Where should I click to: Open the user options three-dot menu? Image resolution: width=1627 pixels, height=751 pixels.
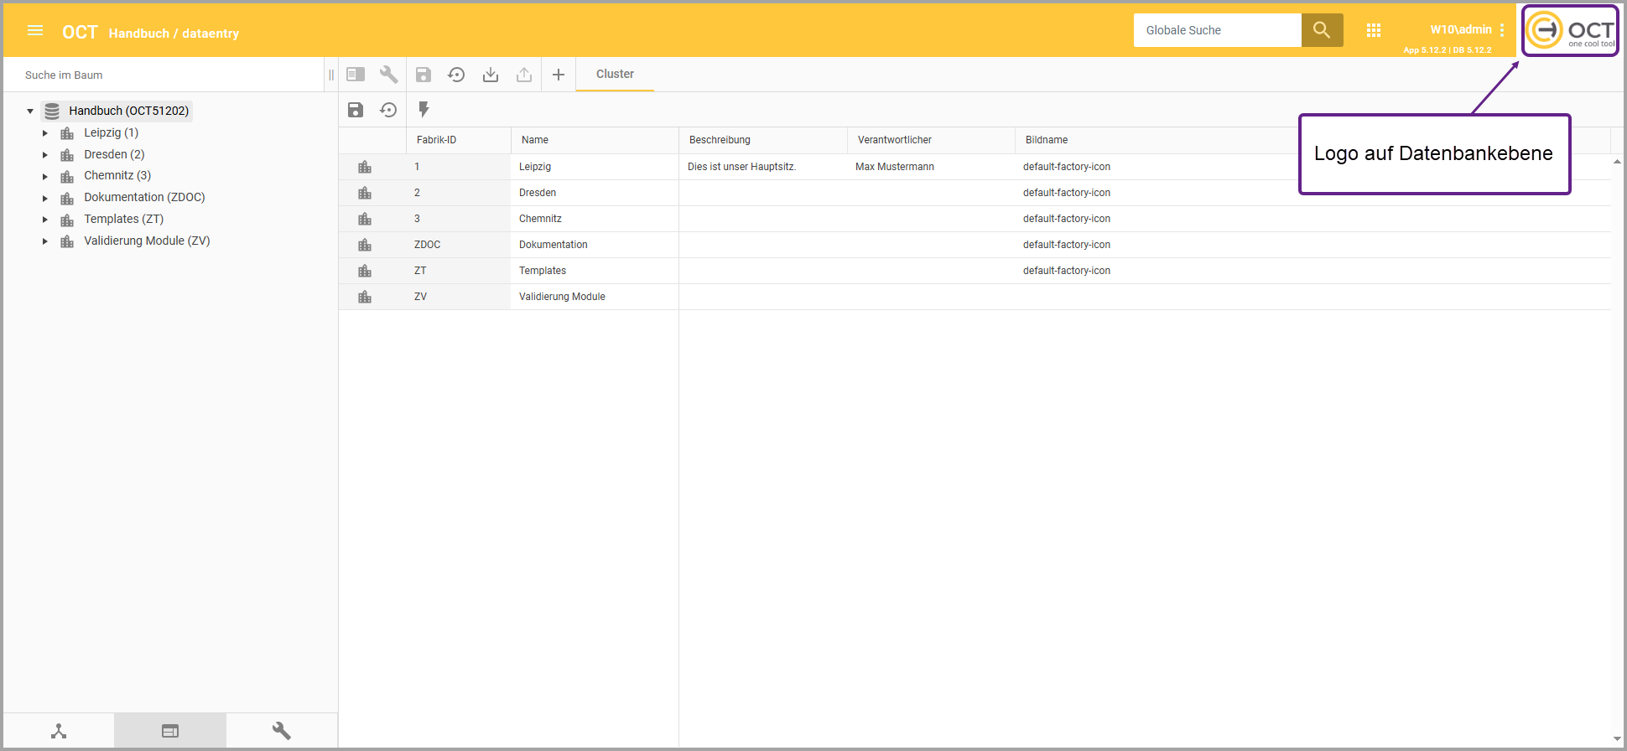tap(1501, 30)
